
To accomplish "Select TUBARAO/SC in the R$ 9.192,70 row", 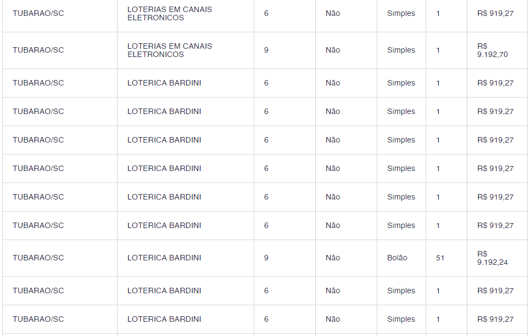I will [x=38, y=50].
